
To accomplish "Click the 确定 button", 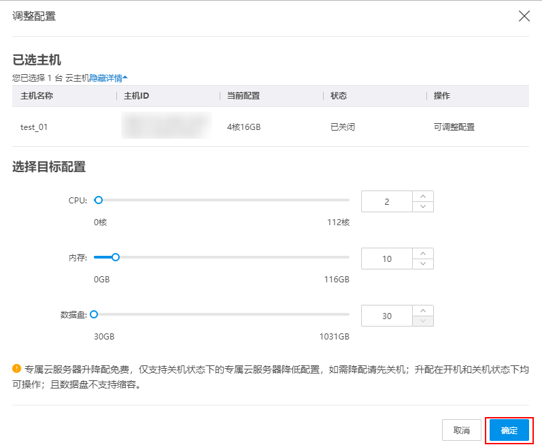I will 509,431.
